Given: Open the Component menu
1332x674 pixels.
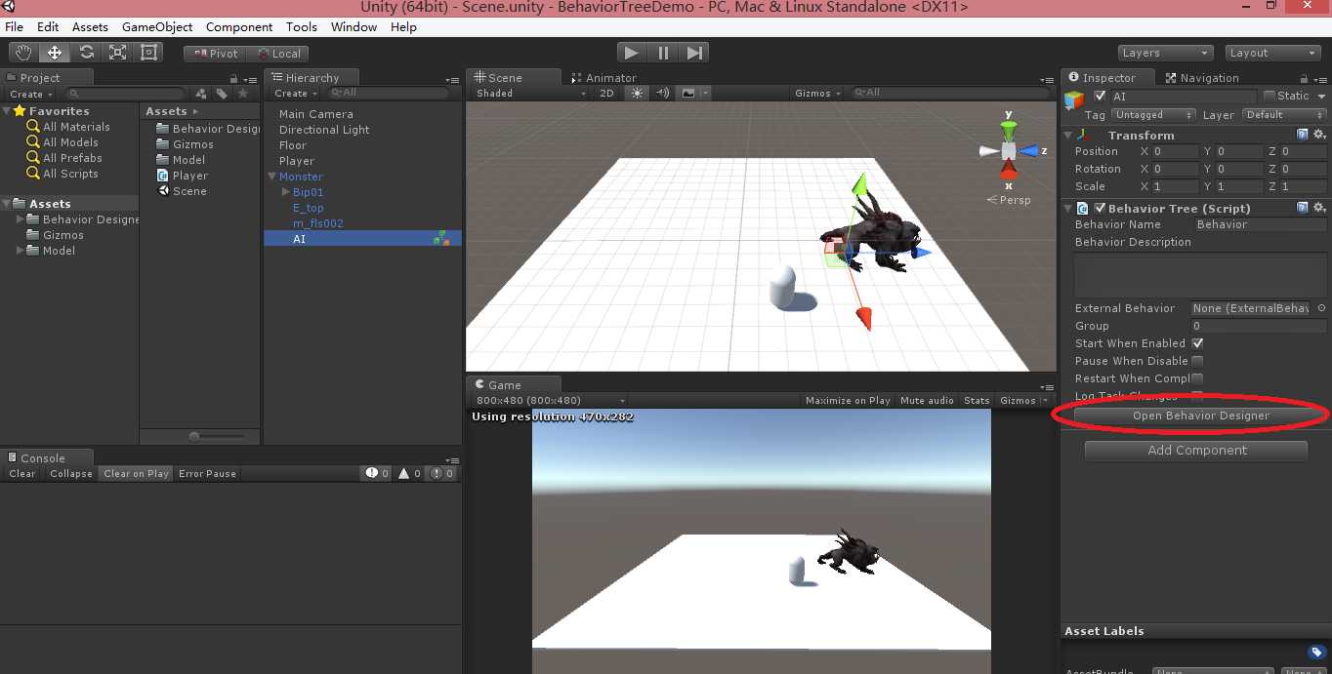Looking at the screenshot, I should pyautogui.click(x=239, y=27).
